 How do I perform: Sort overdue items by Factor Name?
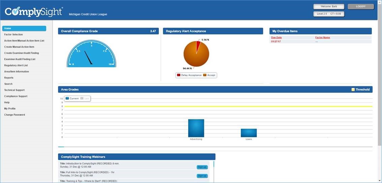point(323,37)
